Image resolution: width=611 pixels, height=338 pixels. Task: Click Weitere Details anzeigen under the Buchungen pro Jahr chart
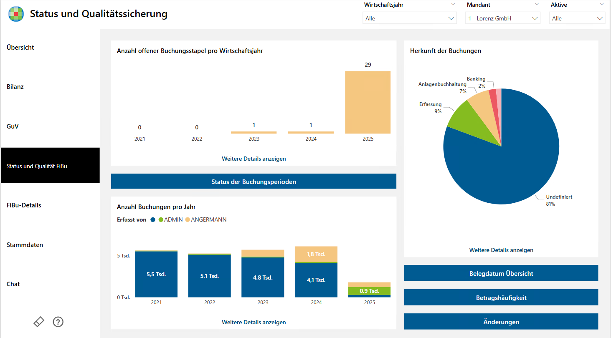coord(254,322)
